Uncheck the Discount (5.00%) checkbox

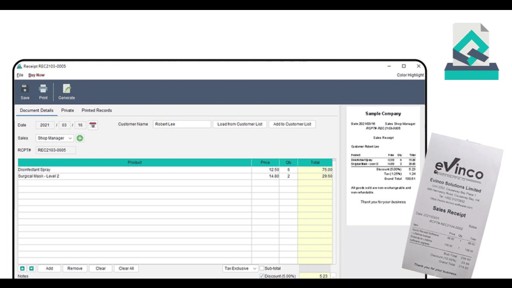261,276
